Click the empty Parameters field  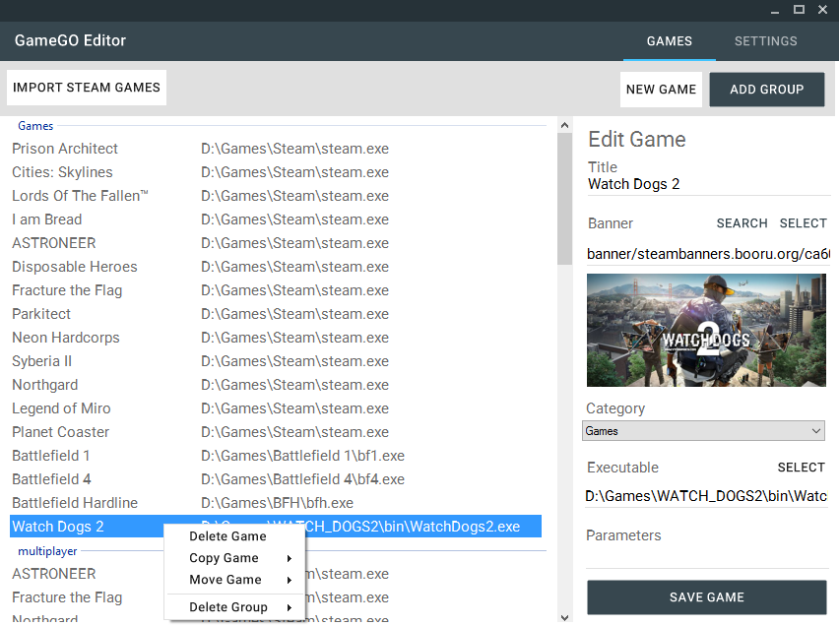[x=706, y=557]
